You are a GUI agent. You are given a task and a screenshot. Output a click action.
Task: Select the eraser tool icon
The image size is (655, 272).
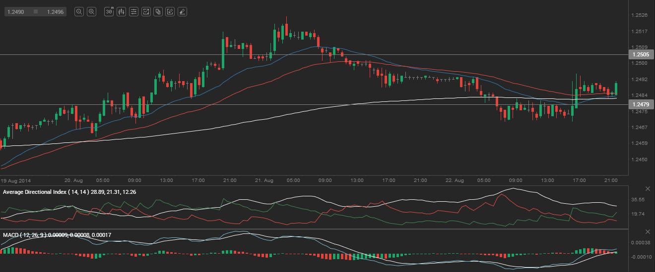click(182, 12)
